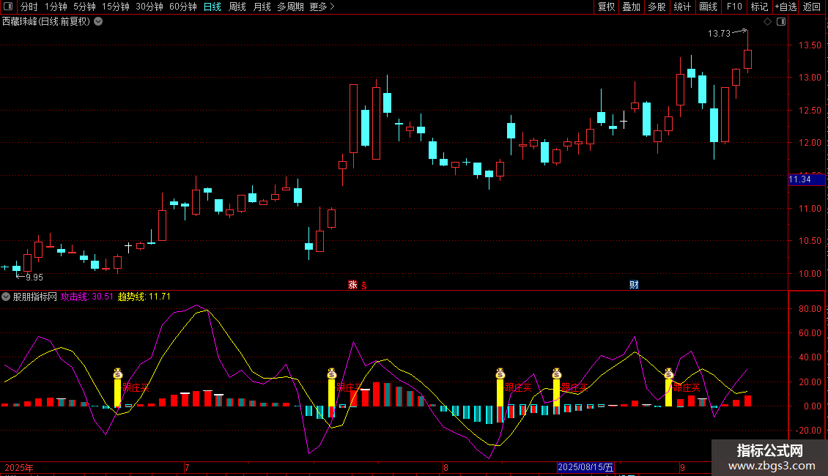Click the 趋势线: 11.71 readout
Screen dimensions: 828x476
tap(144, 297)
